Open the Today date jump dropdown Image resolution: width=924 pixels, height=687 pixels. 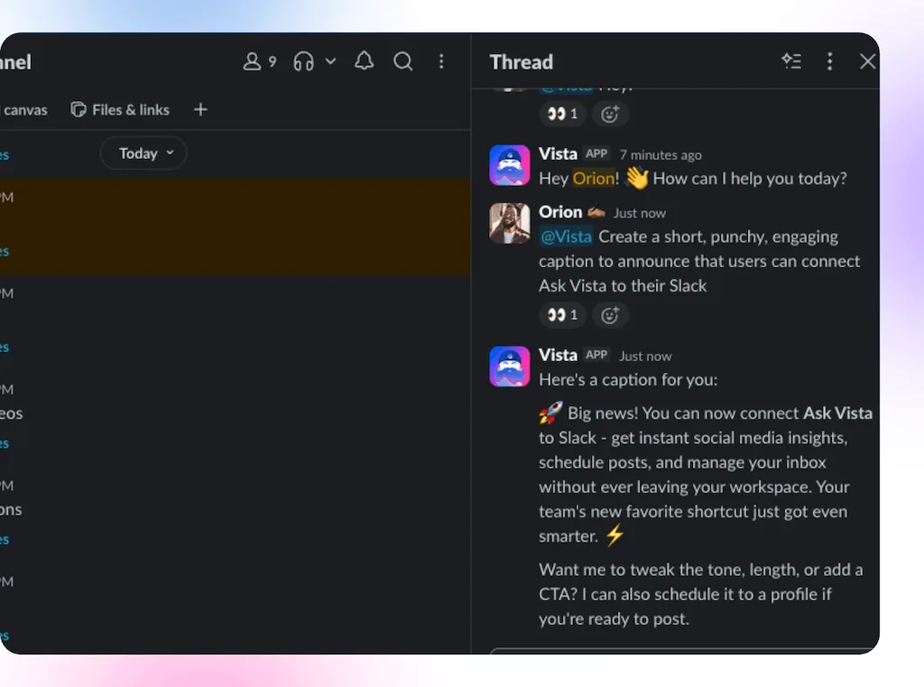tap(143, 153)
